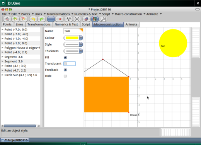
Task: Click the yellow colour swatch
Action: coord(72,38)
